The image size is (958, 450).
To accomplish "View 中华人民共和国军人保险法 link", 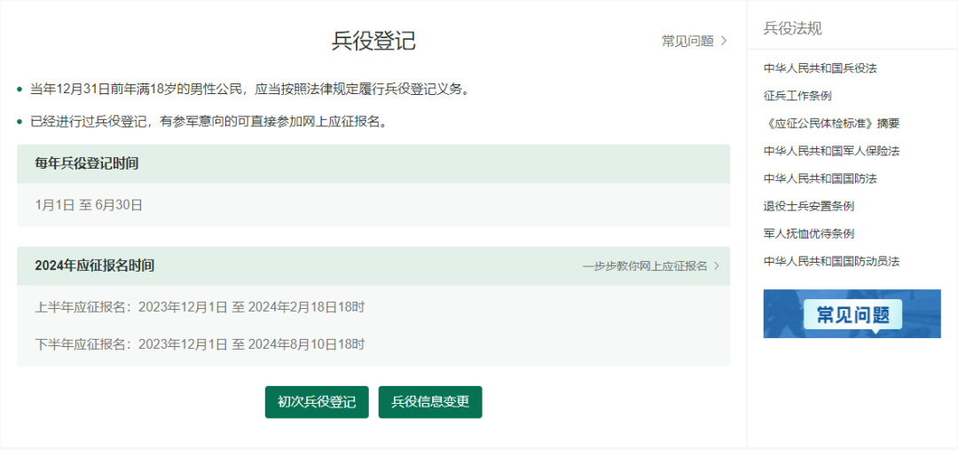I will pyautogui.click(x=831, y=151).
